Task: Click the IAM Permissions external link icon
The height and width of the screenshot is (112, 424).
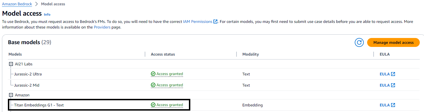Action: tap(216, 22)
